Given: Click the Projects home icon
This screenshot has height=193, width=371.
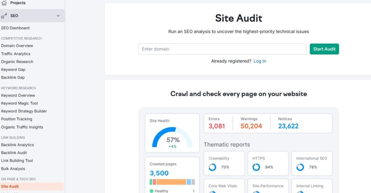Looking at the screenshot, I should (4, 3).
